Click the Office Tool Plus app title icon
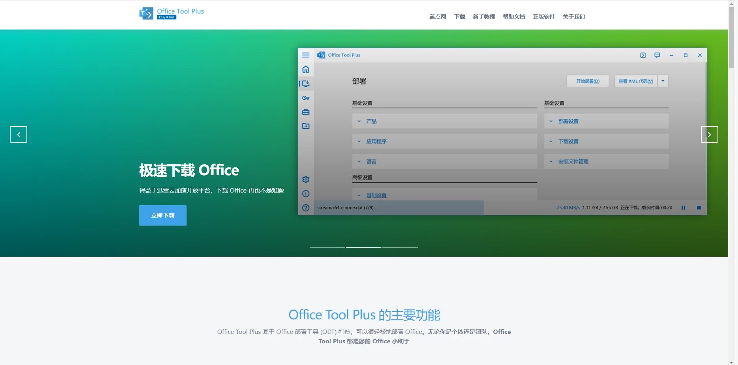The image size is (738, 365). point(321,55)
